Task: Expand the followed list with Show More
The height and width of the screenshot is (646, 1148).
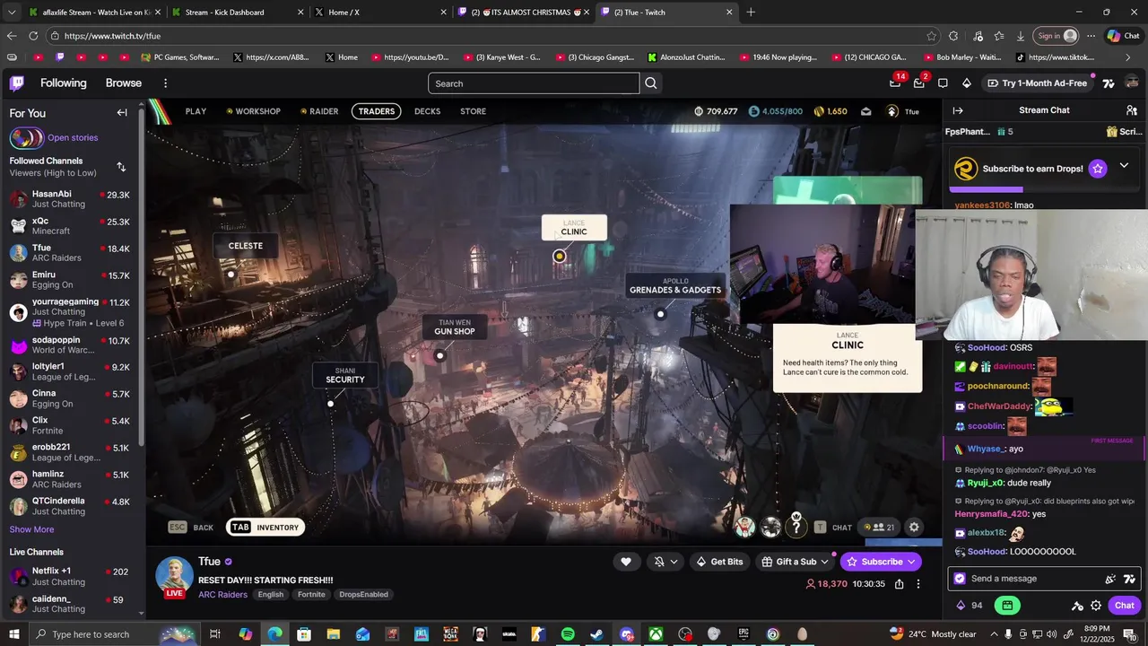Action: pos(31,529)
